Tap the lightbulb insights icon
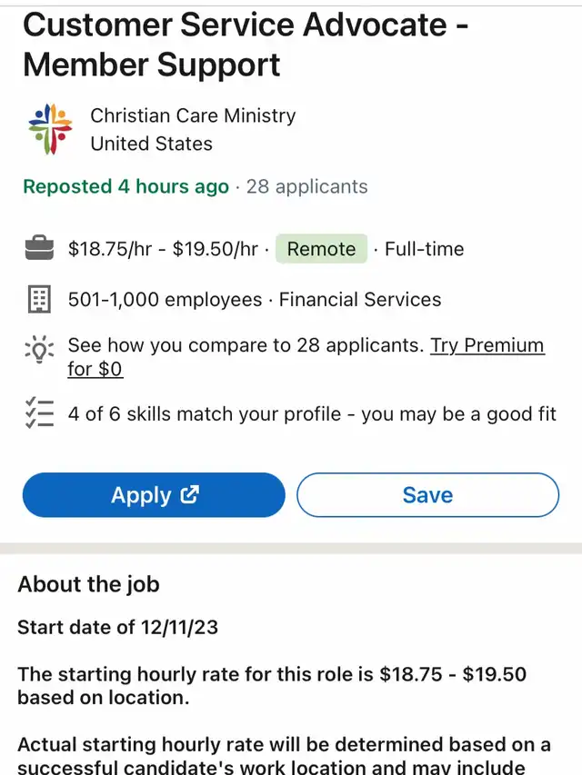Viewport: 582px width, 775px height. 39,349
